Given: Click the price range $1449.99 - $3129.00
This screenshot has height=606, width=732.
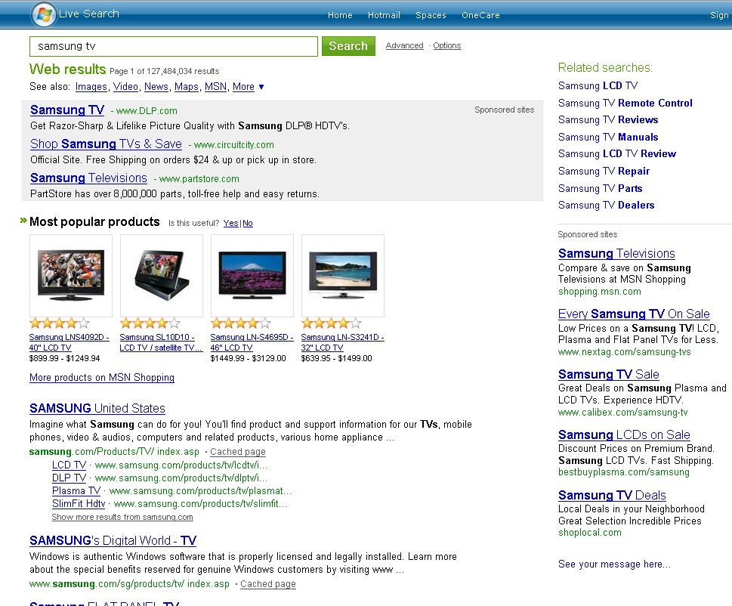Looking at the screenshot, I should 248,359.
